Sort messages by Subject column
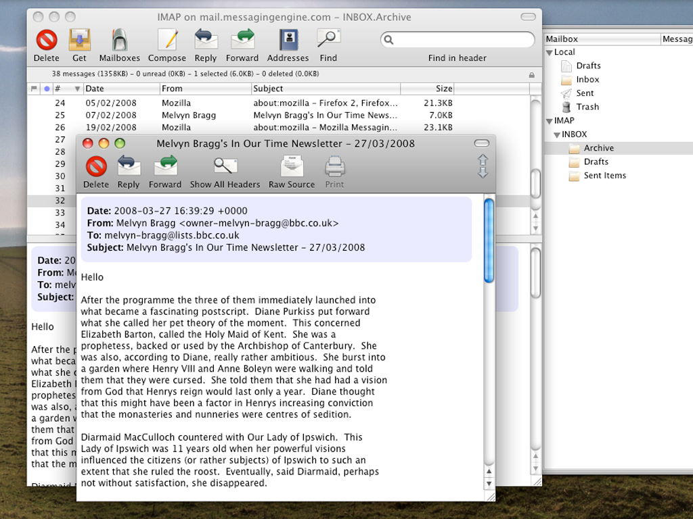693x519 pixels. pos(326,89)
